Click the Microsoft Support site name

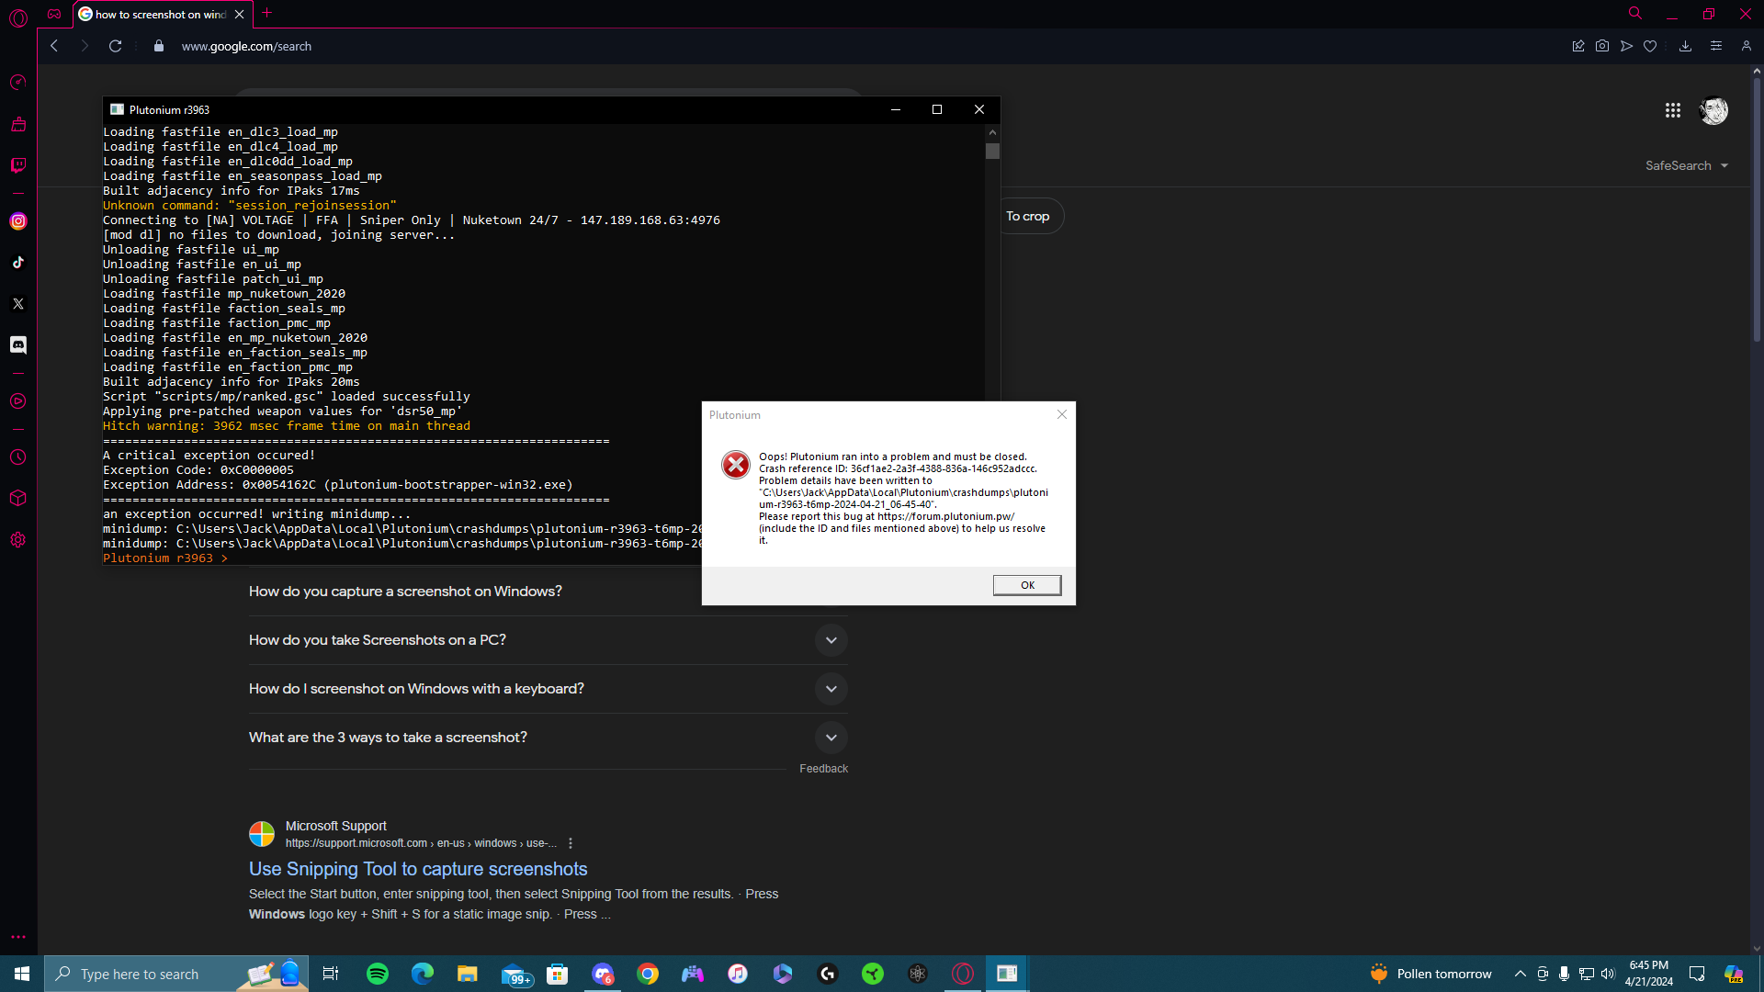pos(335,826)
